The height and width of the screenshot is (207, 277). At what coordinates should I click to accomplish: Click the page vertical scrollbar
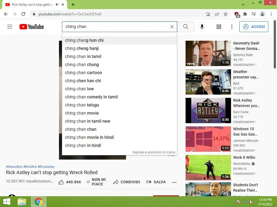(275, 44)
